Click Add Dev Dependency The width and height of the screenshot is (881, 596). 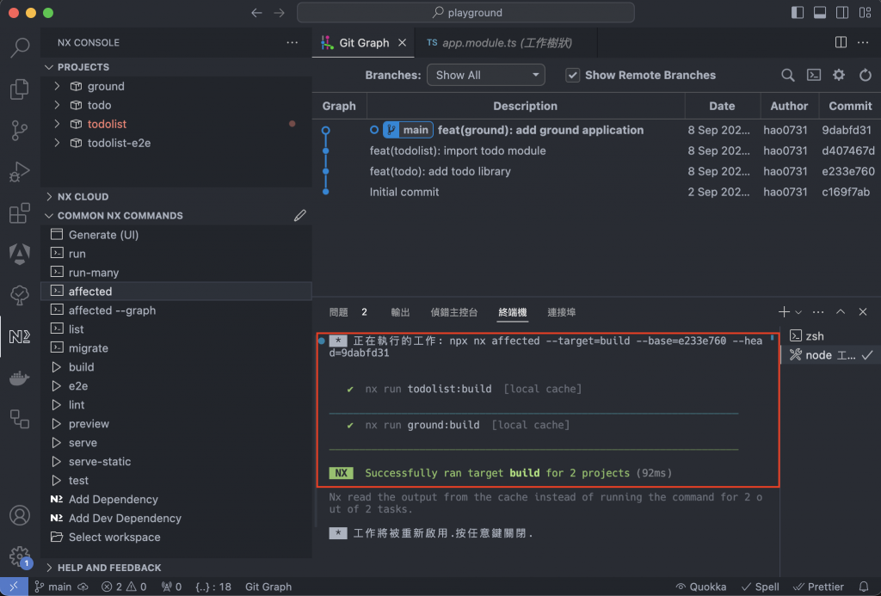click(x=176, y=518)
